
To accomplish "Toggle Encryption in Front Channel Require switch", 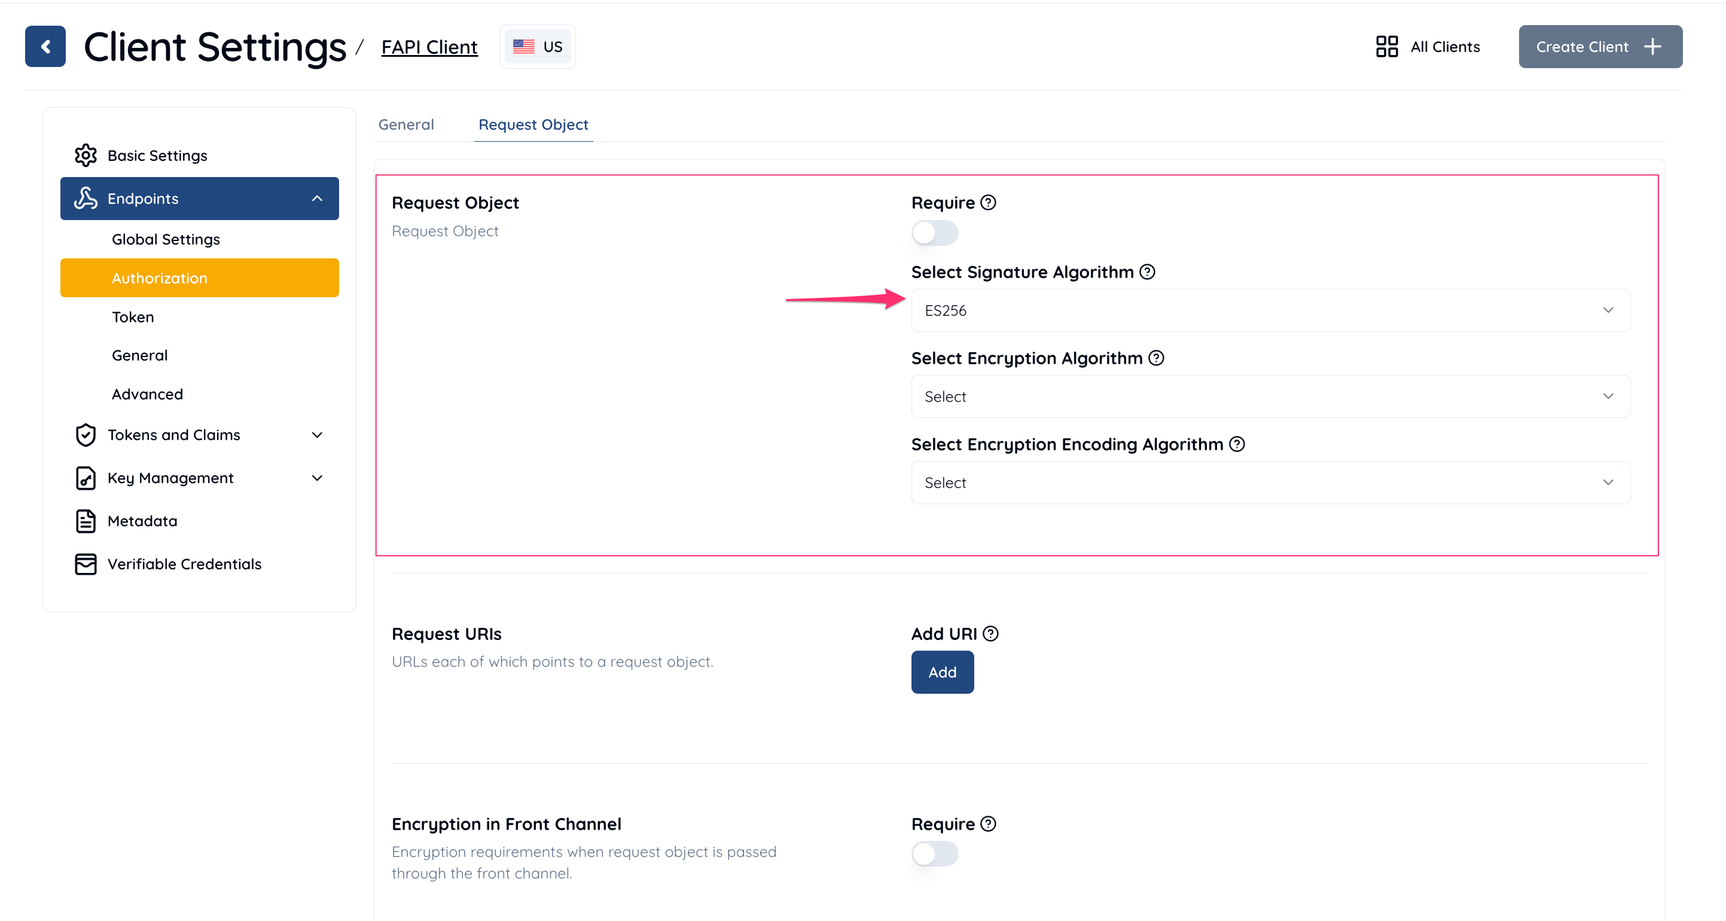I will coord(935,854).
